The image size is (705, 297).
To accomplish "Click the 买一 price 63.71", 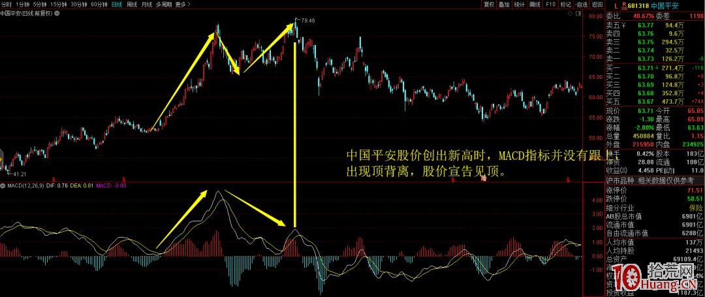I will coord(645,68).
